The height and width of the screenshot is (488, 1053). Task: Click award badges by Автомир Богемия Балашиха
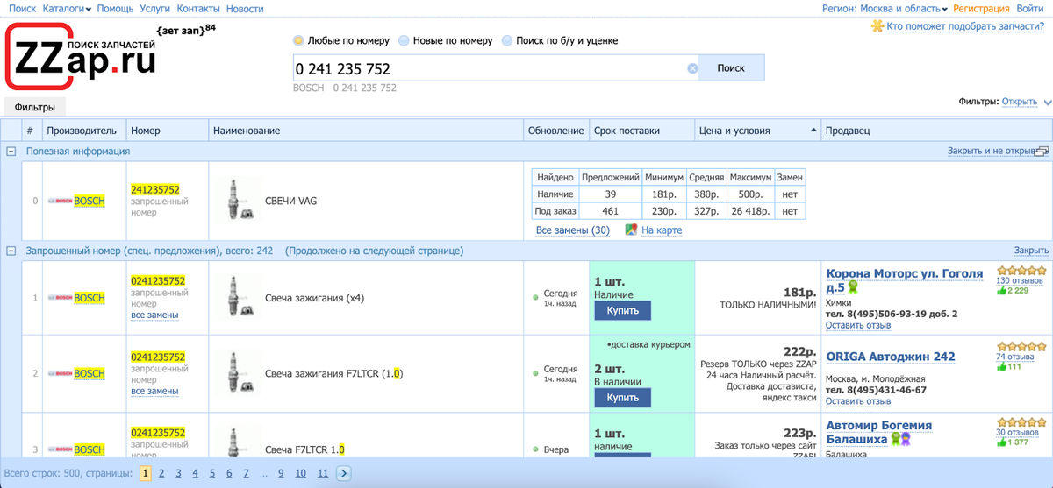(901, 440)
